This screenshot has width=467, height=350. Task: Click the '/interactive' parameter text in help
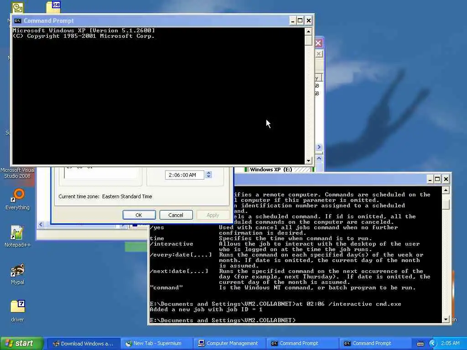(x=171, y=244)
